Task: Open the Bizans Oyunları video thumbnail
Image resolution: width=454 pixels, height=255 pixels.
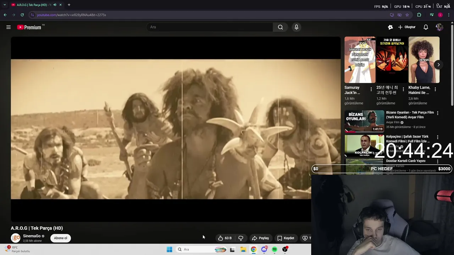Action: (x=364, y=121)
